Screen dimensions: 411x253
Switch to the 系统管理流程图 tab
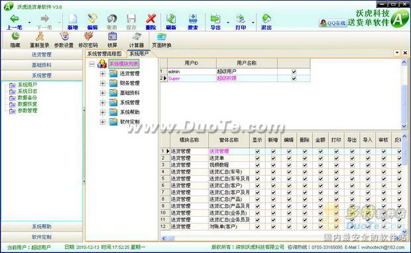[x=104, y=54]
